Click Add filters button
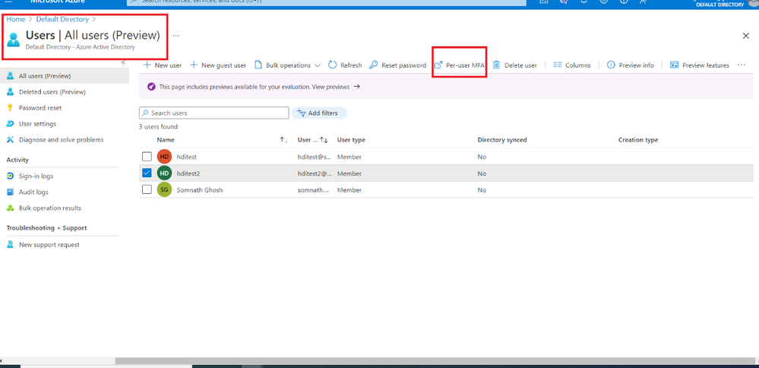The height and width of the screenshot is (368, 759). 319,113
